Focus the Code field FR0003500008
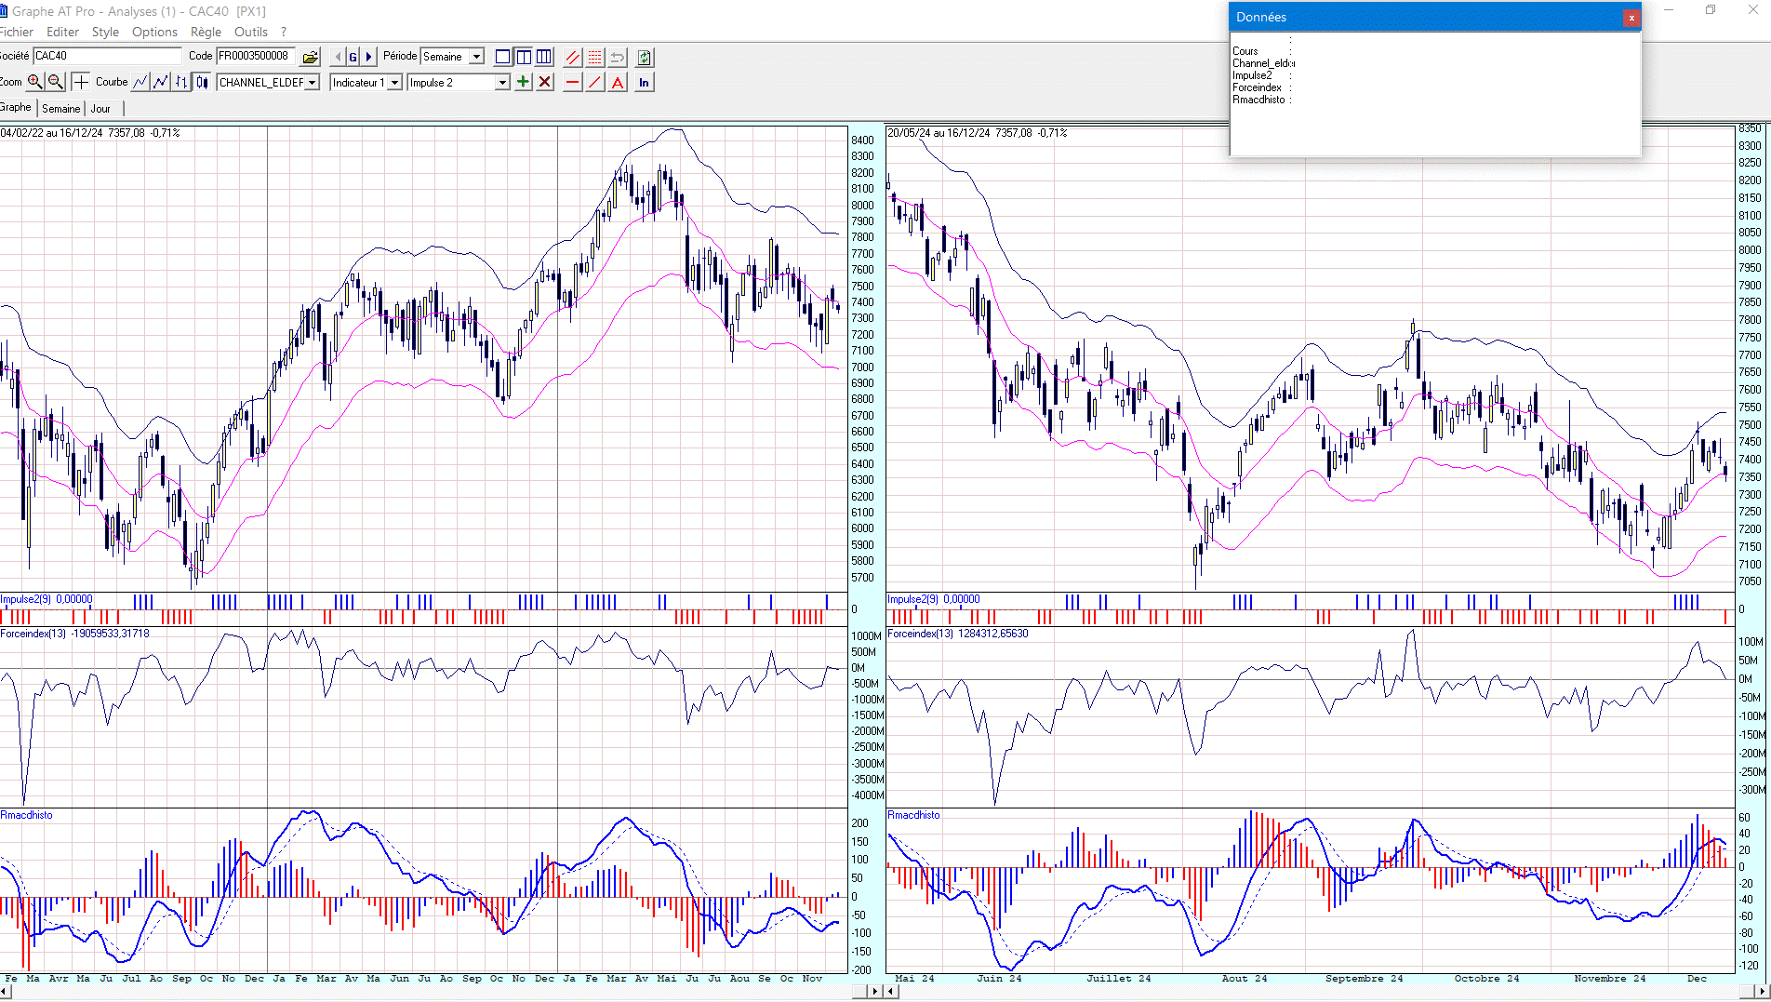 [256, 56]
